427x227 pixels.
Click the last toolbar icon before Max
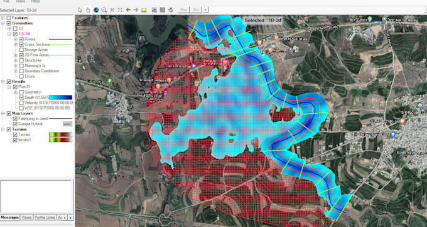(x=170, y=10)
